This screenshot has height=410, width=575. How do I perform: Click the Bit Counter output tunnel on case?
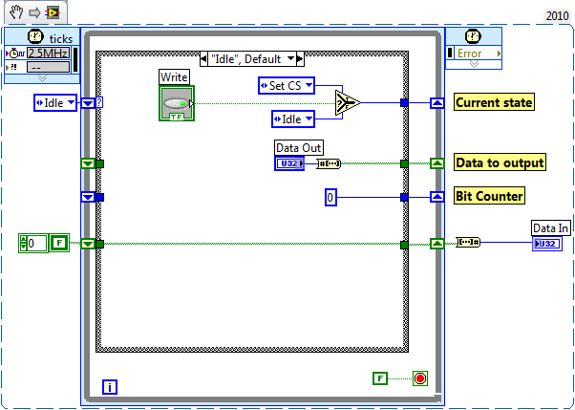[404, 197]
